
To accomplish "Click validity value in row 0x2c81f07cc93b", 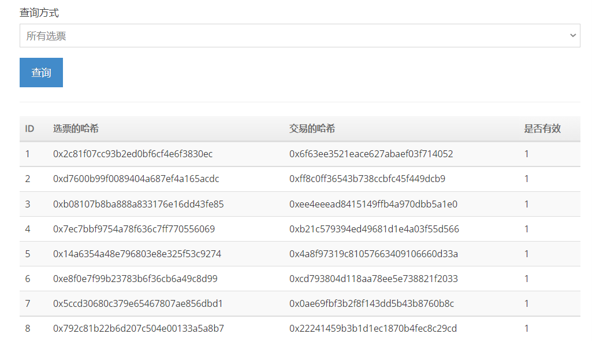I will (526, 154).
